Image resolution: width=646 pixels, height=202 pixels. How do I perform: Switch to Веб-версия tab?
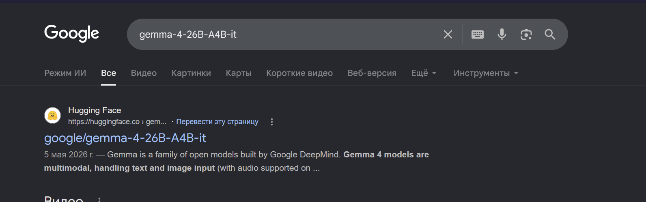[372, 73]
